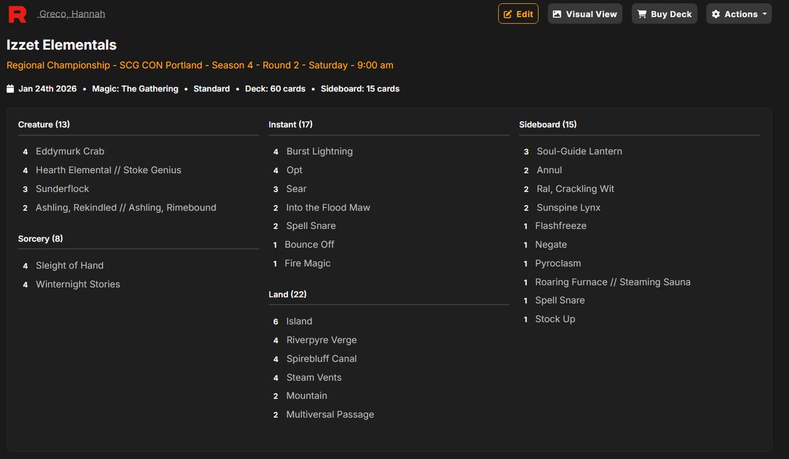Click the Sideboard: 15 cards summary text
This screenshot has width=789, height=459.
[360, 89]
